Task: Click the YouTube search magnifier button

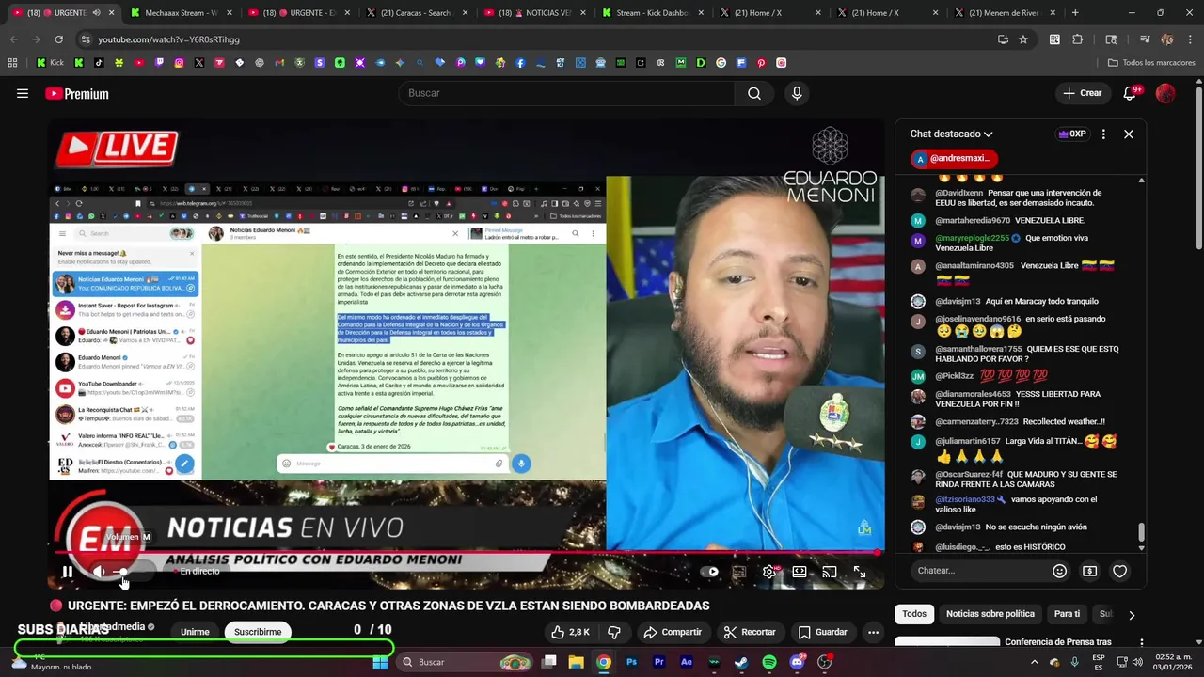Action: tap(754, 93)
